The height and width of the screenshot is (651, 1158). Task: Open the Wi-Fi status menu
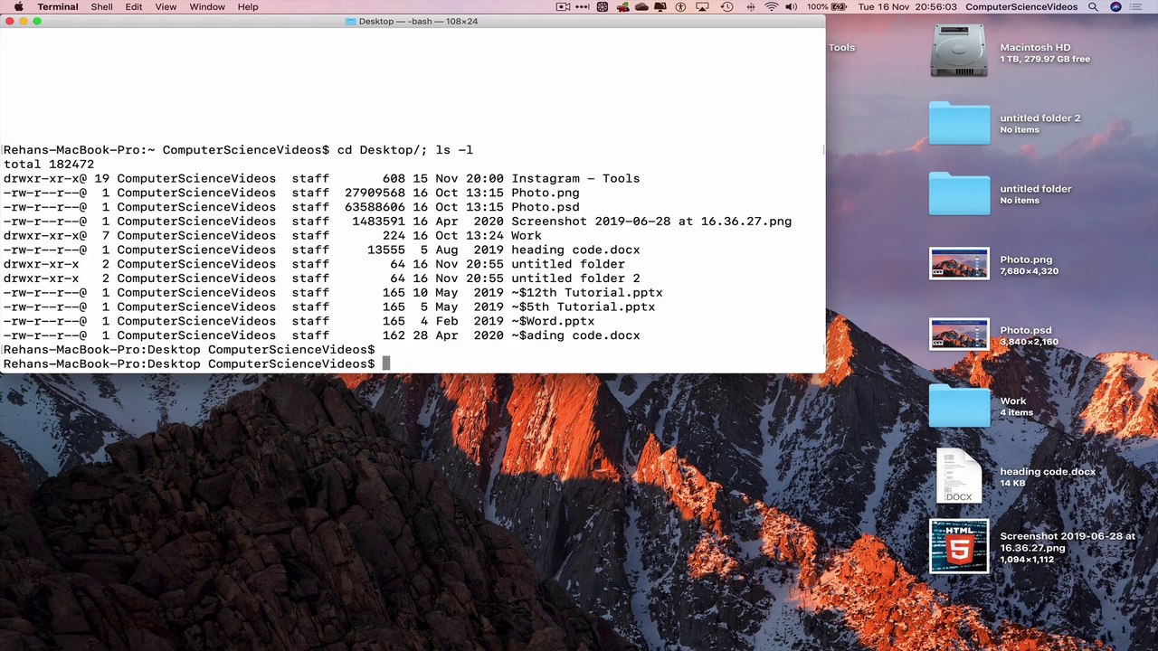click(772, 6)
